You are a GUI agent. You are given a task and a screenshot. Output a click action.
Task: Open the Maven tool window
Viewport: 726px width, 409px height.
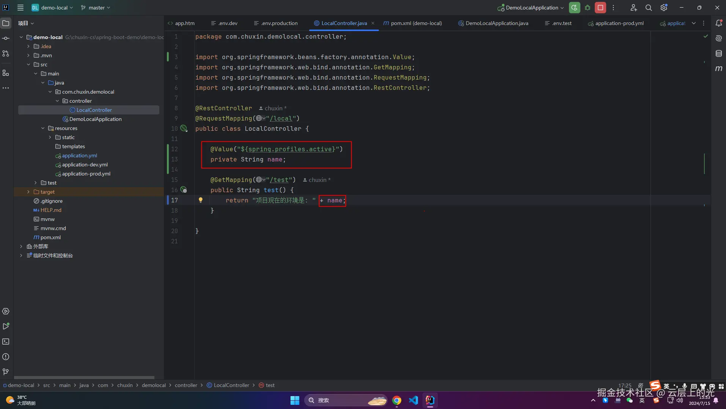click(719, 69)
